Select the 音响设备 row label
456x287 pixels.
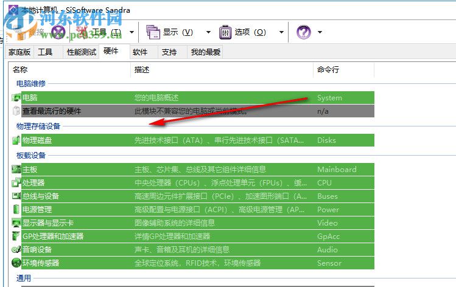coord(37,249)
